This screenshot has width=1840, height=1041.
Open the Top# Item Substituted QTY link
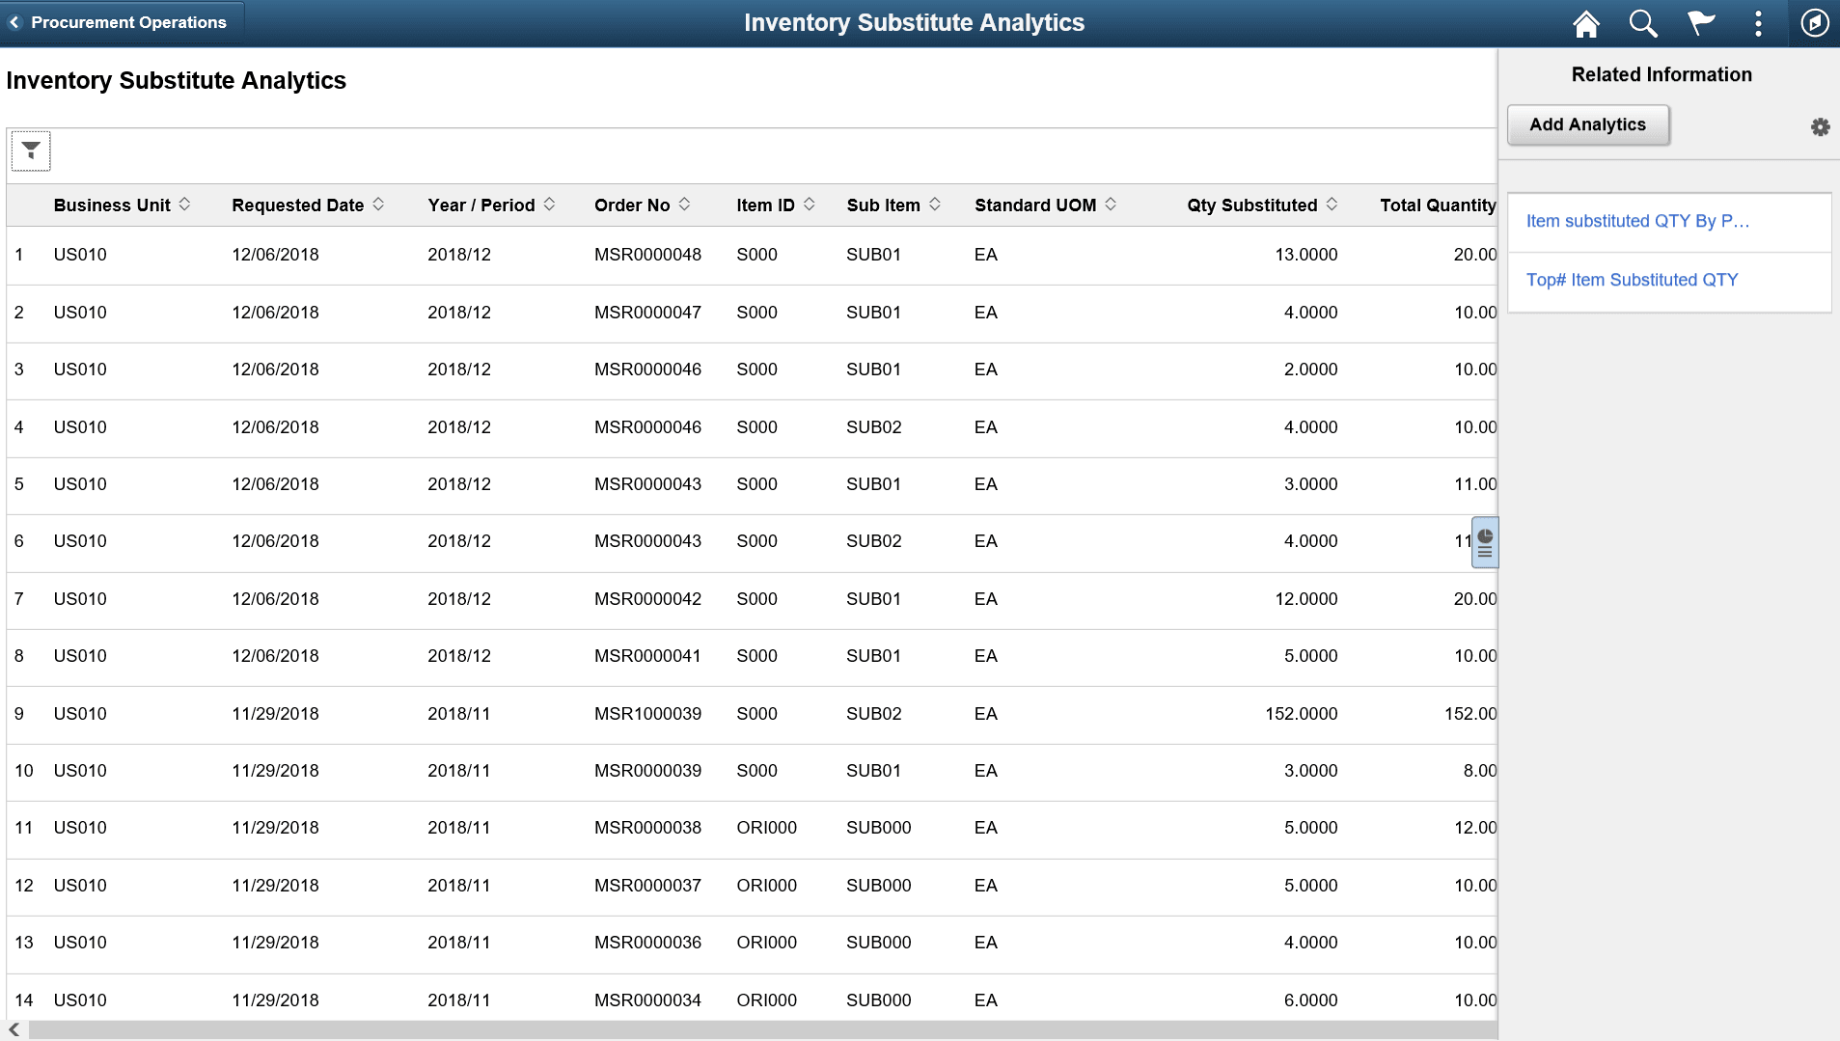1632,280
